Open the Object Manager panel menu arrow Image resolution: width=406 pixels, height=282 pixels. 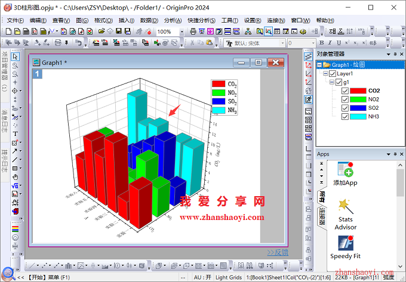389,54
